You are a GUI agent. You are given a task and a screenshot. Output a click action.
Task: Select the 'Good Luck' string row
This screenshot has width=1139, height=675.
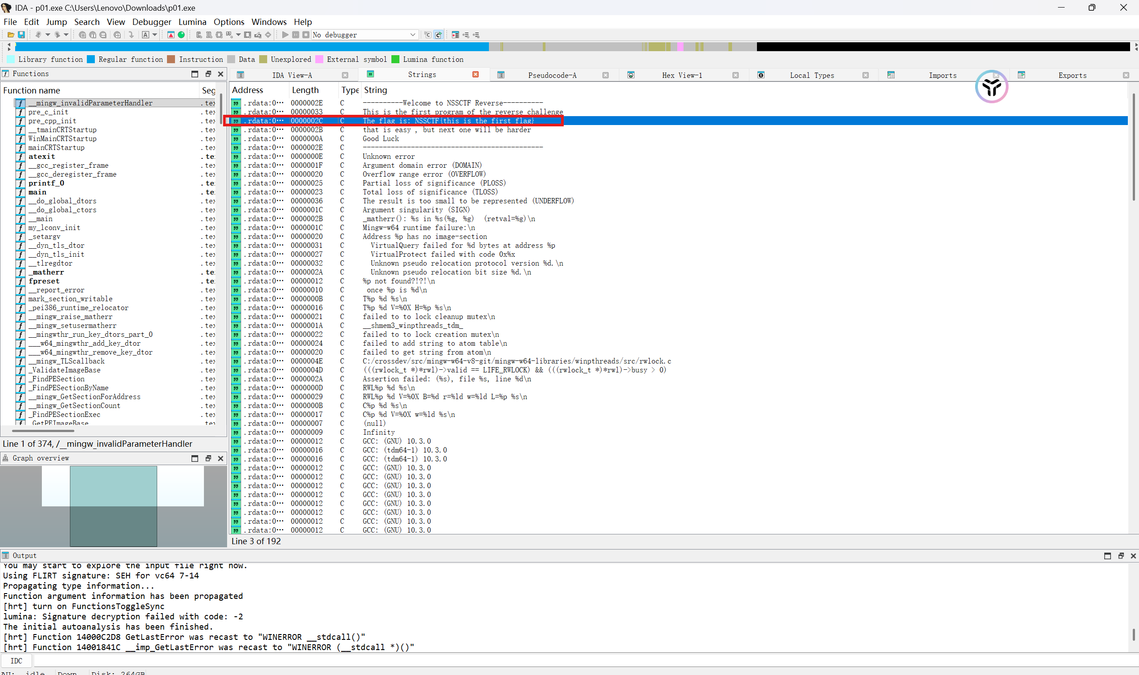pos(380,139)
